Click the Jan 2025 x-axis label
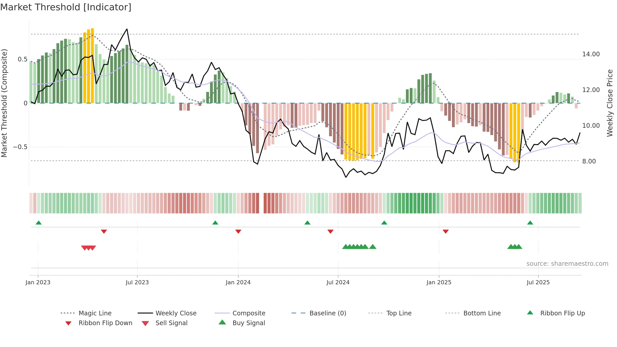617x347 pixels. [x=439, y=282]
